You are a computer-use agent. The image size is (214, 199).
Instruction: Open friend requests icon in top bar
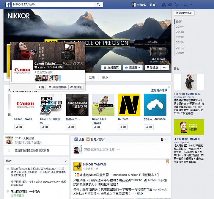click(x=164, y=5)
